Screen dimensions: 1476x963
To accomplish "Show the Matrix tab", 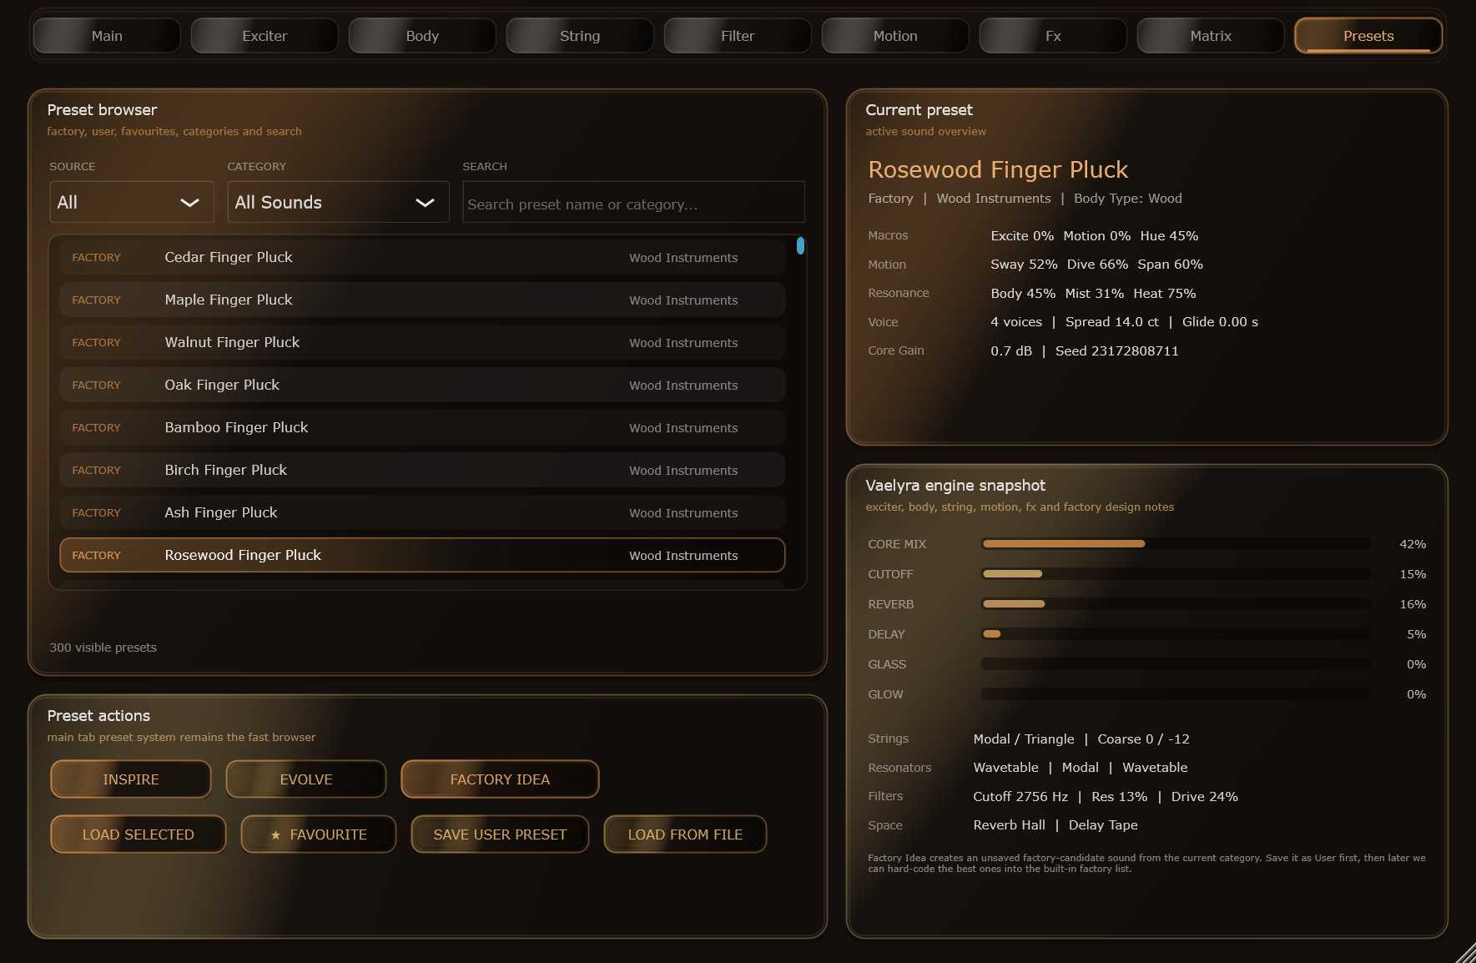I will pyautogui.click(x=1211, y=36).
